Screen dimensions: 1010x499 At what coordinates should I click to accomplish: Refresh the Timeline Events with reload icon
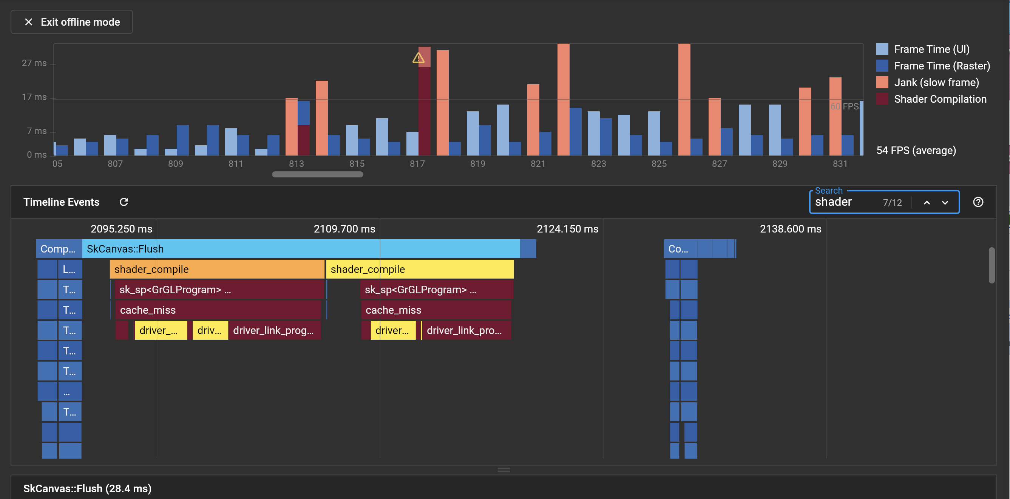pos(124,202)
